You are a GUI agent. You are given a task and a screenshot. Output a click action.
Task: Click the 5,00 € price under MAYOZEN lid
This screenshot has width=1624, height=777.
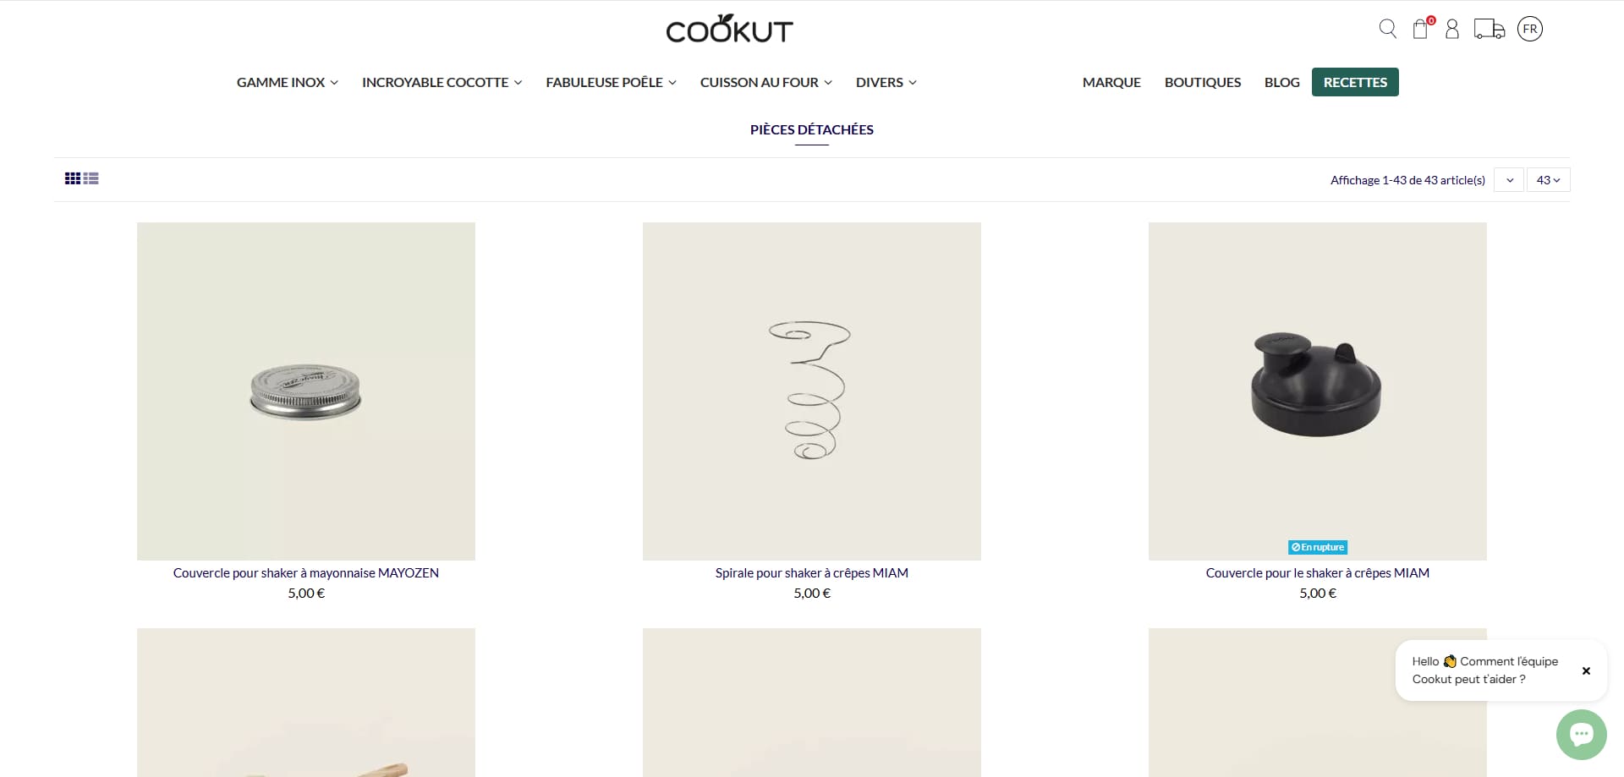pos(306,594)
